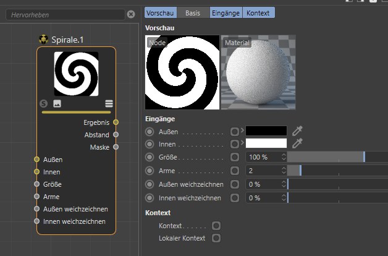Toggle the Außen animation radio dot
The width and height of the screenshot is (388, 256).
click(x=150, y=131)
